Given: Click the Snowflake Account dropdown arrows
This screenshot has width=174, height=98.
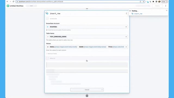Looking at the screenshot, I should click(x=126, y=27).
